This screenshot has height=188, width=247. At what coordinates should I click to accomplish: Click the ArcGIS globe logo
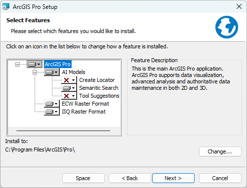pyautogui.click(x=227, y=27)
